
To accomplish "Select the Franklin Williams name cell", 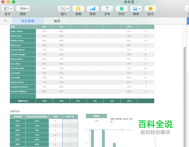I will 23,91.
